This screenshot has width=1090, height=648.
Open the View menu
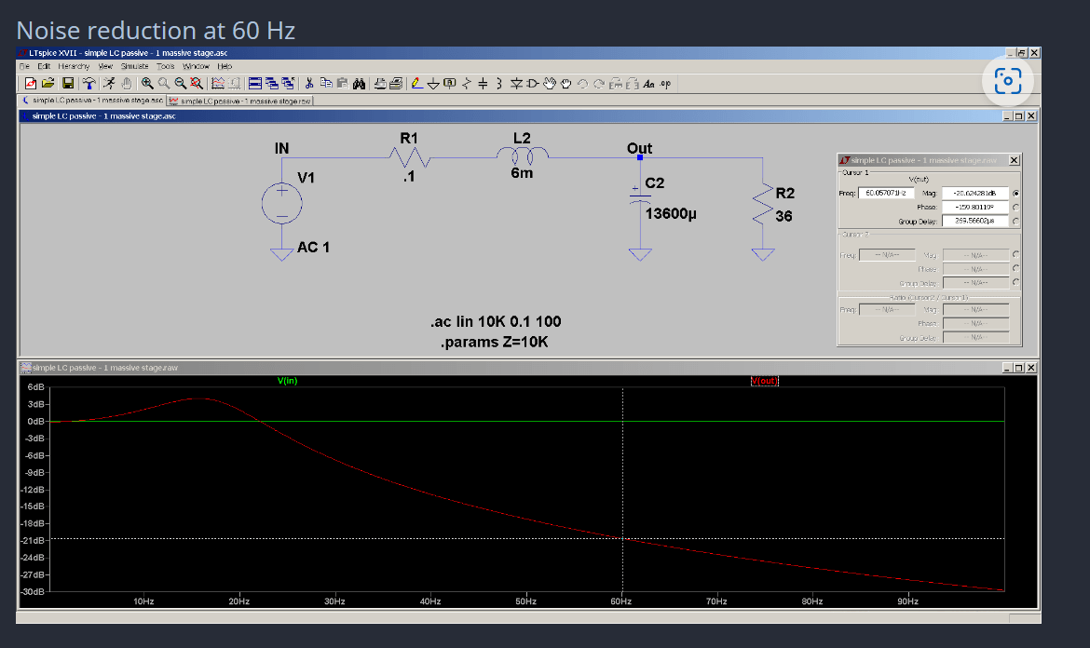pos(105,66)
